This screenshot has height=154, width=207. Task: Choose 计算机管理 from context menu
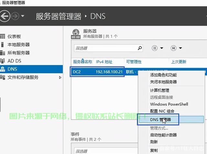[159, 90]
